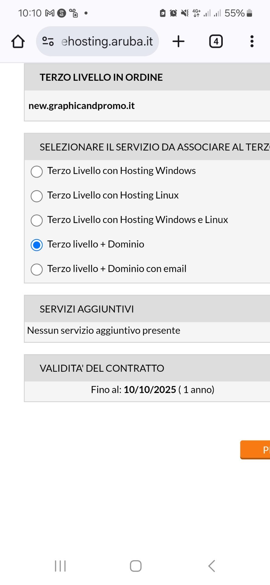Choose Terzo Livello con Hosting Windows e Linux
270x585 pixels.
37,220
